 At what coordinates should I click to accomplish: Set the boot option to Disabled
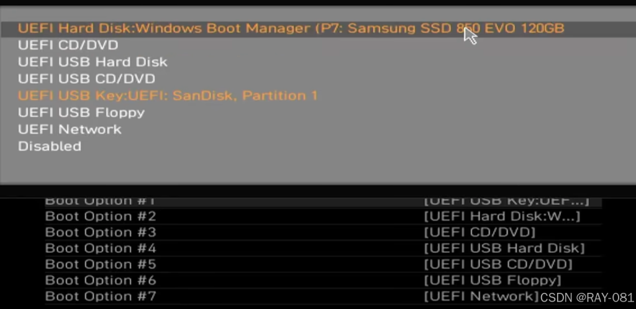pyautogui.click(x=50, y=147)
